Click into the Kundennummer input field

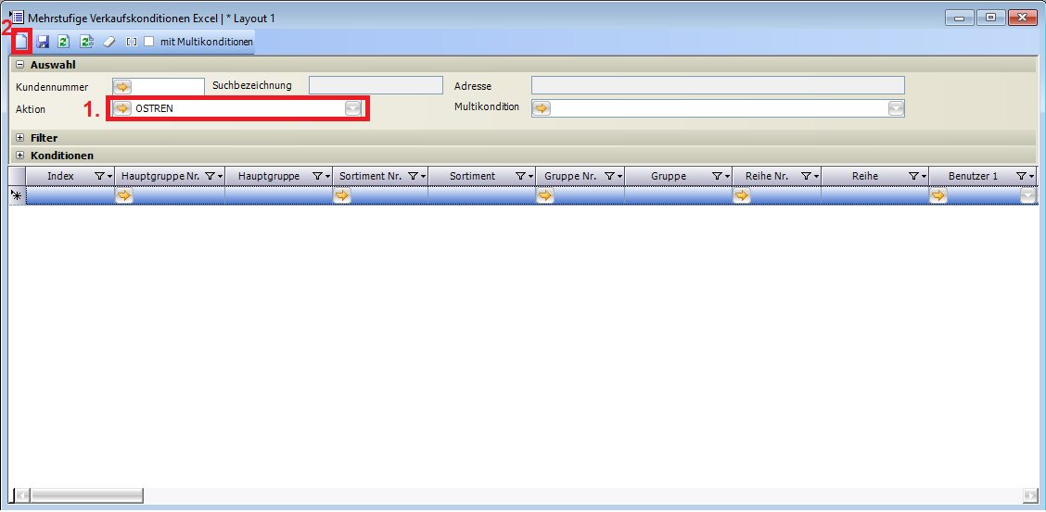[x=168, y=86]
